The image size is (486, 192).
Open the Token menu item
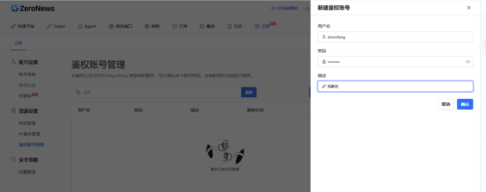(x=56, y=26)
